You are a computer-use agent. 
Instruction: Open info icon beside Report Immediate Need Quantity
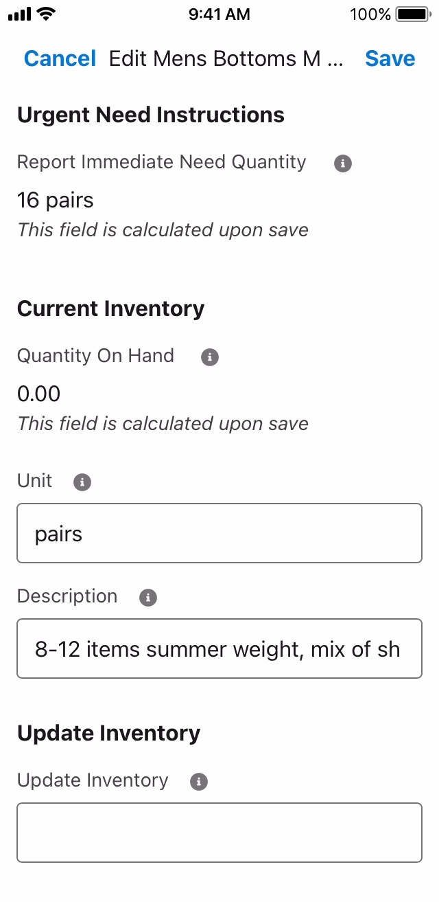[343, 164]
